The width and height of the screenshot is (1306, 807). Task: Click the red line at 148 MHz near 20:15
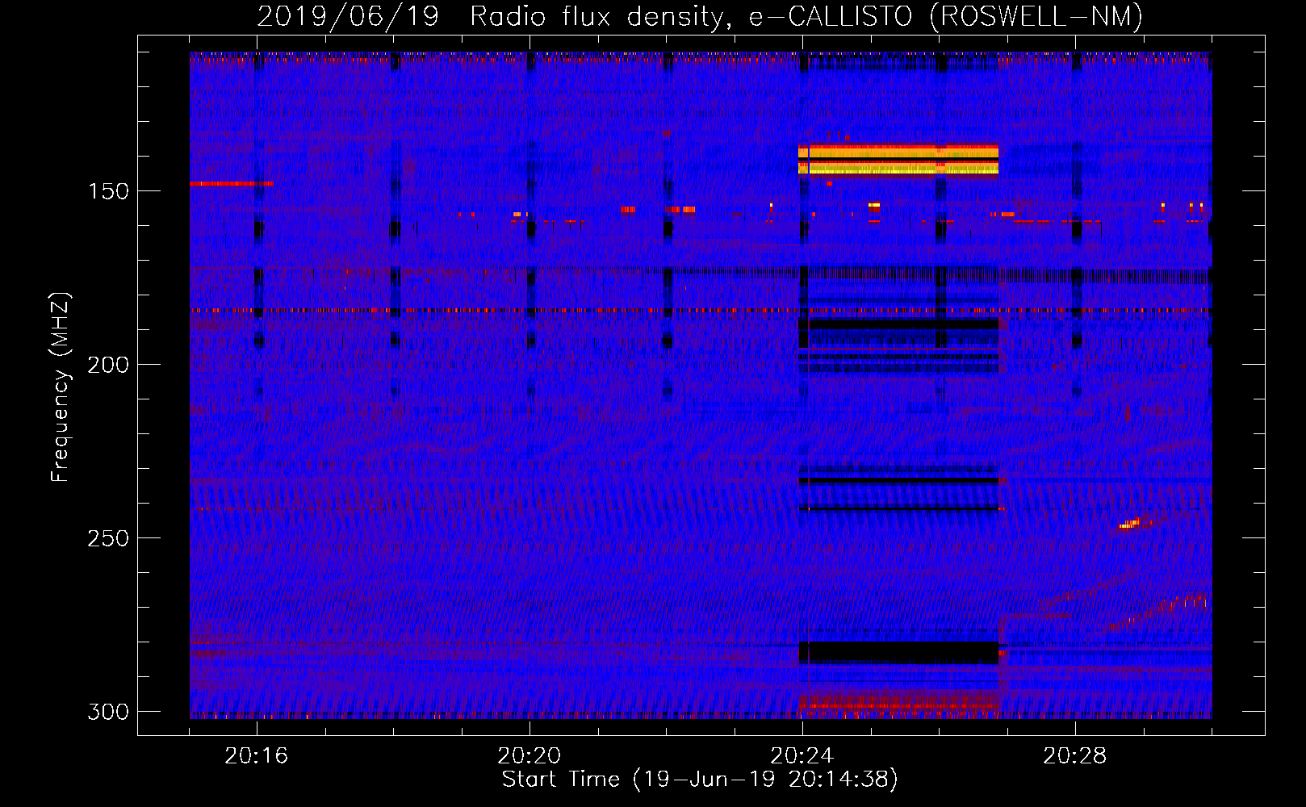(x=232, y=184)
